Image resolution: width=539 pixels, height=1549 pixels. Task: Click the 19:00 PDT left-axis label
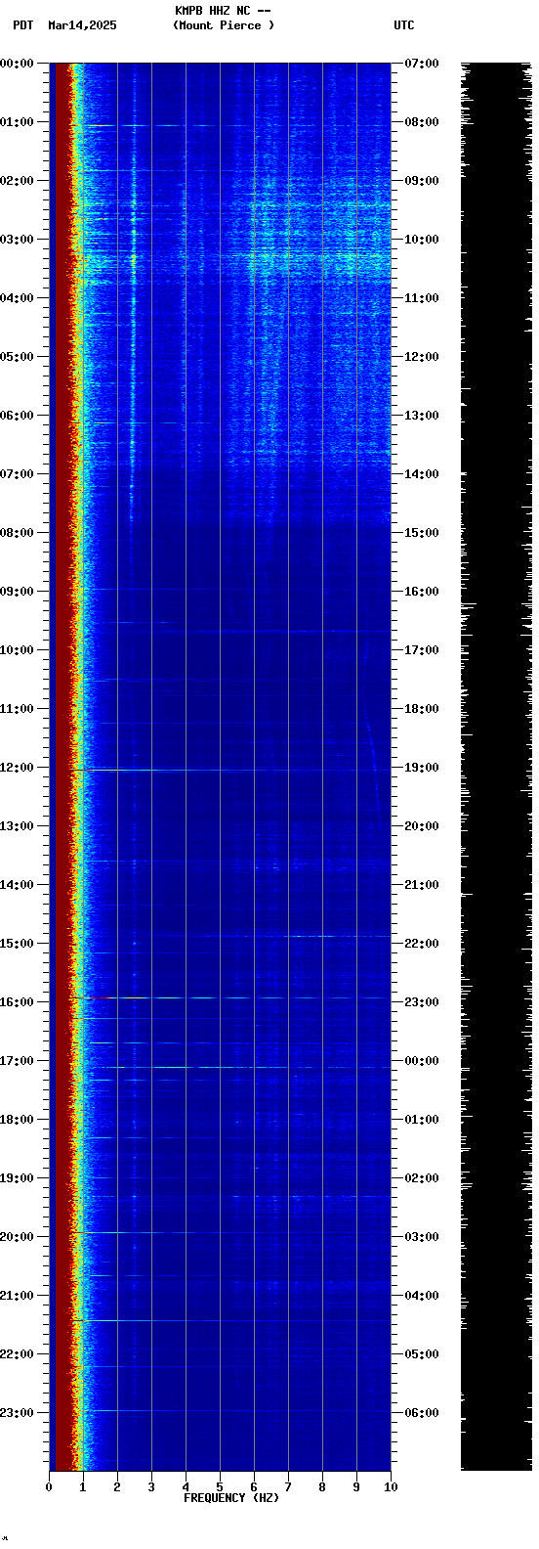click(17, 1178)
